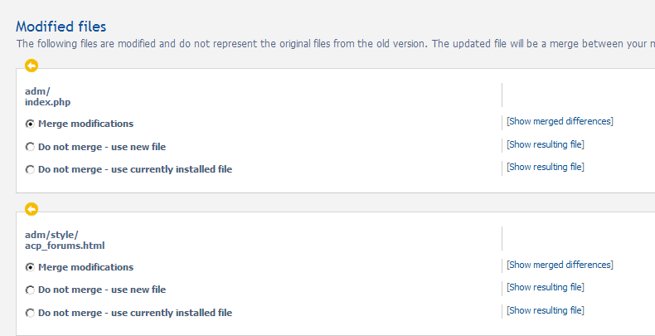Image resolution: width=655 pixels, height=336 pixels.
Task: Click the yellow arrow above acp_forums.html section
Action: tap(32, 209)
